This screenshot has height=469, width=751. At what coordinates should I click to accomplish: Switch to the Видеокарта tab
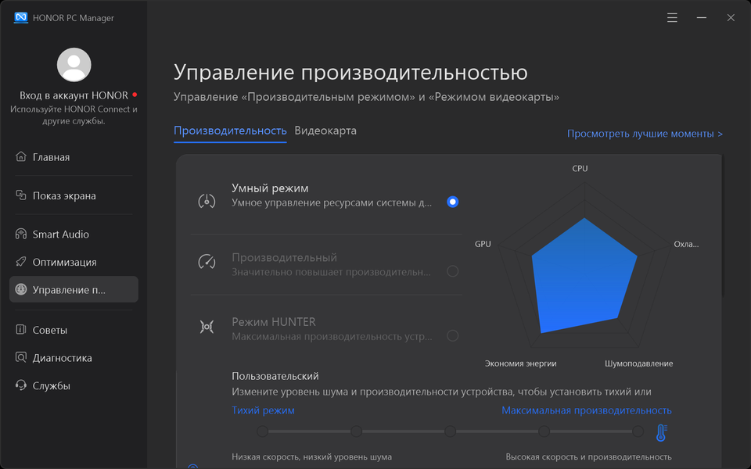[325, 131]
